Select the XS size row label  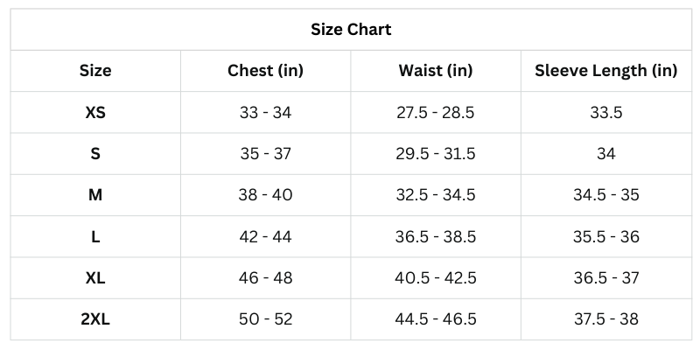(x=95, y=113)
